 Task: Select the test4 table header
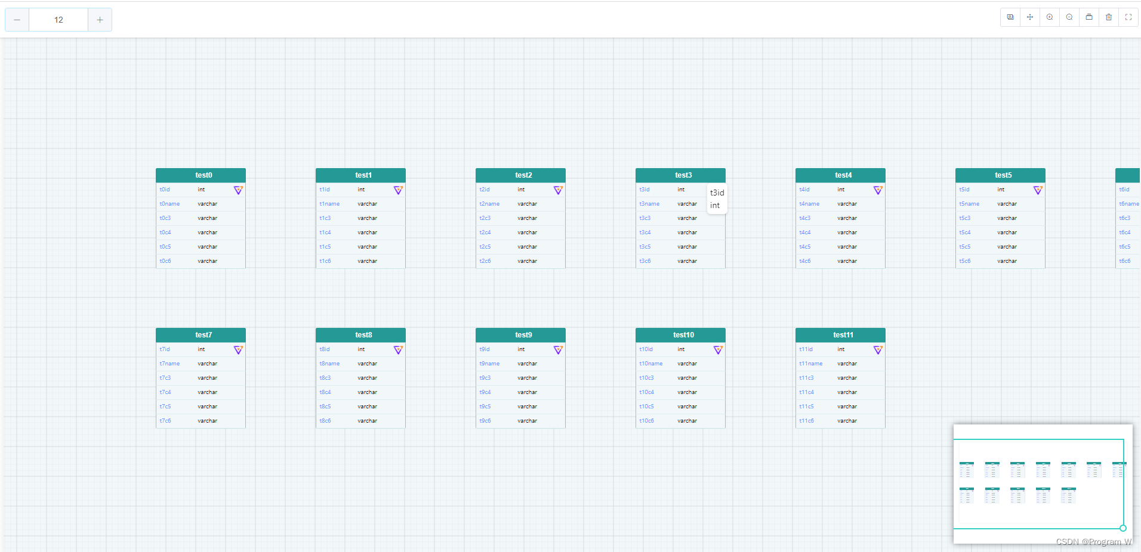tap(840, 175)
